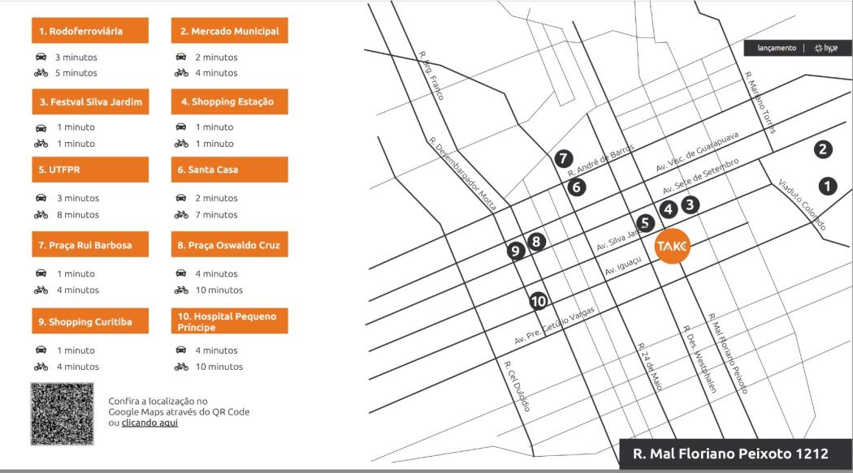853x473 pixels.
Task: Select the '5. UTFPR' orange label
Action: point(89,170)
